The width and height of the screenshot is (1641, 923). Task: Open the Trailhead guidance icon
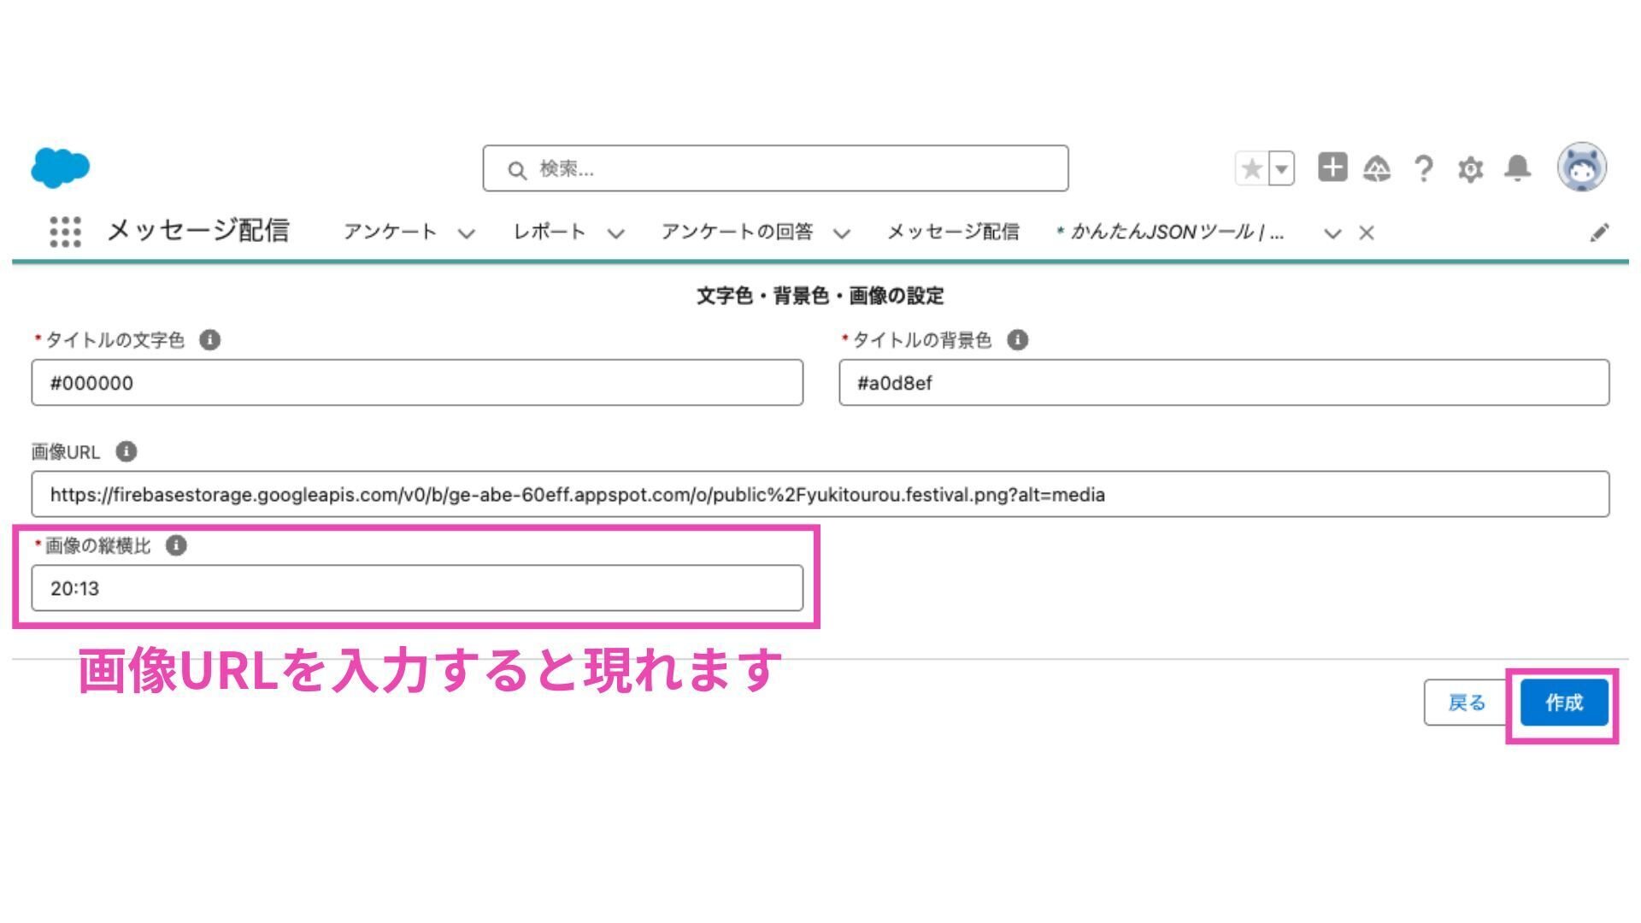[x=1377, y=169]
